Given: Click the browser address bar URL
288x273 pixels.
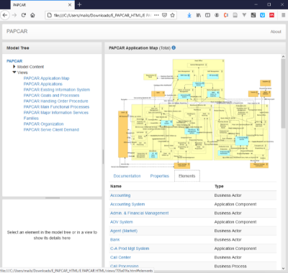Looking at the screenshot, I should pos(102,15).
